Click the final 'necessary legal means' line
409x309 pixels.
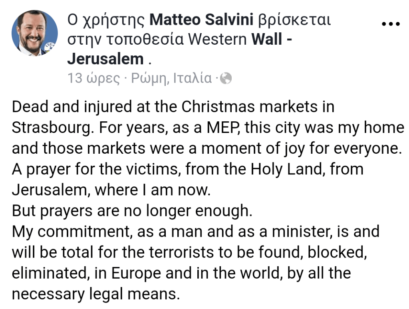click(96, 294)
